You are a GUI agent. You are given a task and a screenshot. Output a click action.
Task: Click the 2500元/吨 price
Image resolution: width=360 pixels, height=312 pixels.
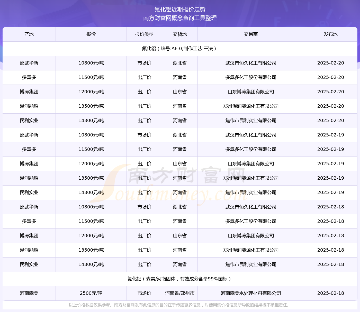[x=91, y=293]
